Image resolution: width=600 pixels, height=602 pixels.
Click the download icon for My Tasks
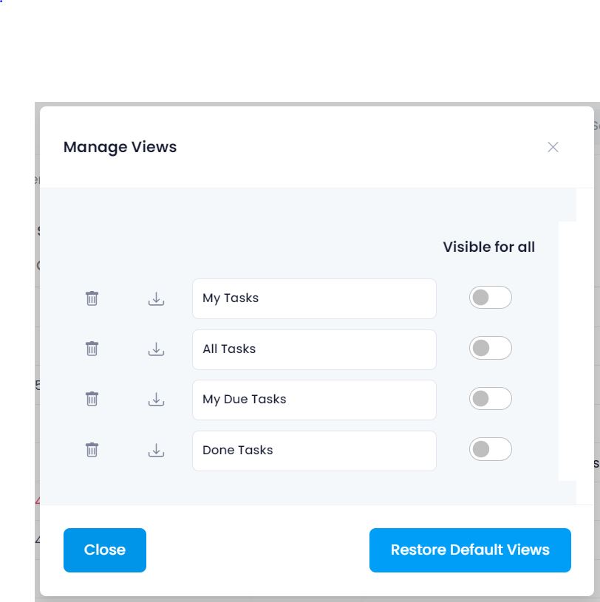[x=157, y=298]
